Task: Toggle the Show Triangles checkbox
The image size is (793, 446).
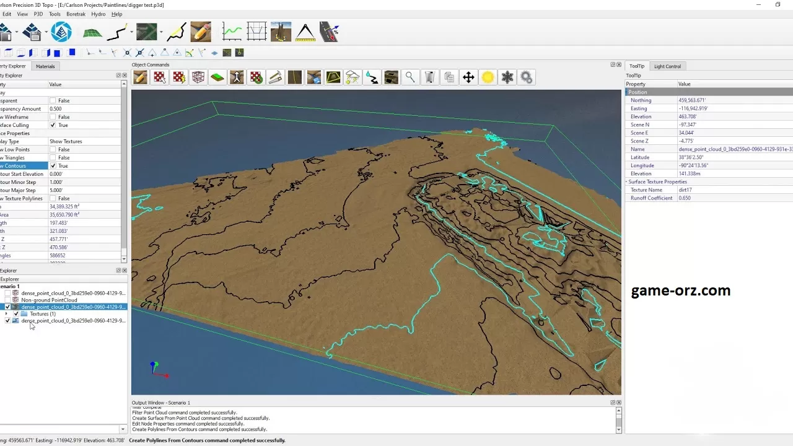Action: click(x=53, y=158)
